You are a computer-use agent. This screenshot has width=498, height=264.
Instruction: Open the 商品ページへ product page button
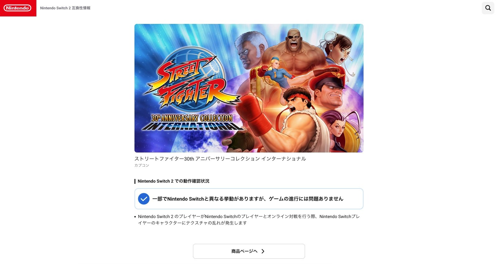pyautogui.click(x=249, y=251)
